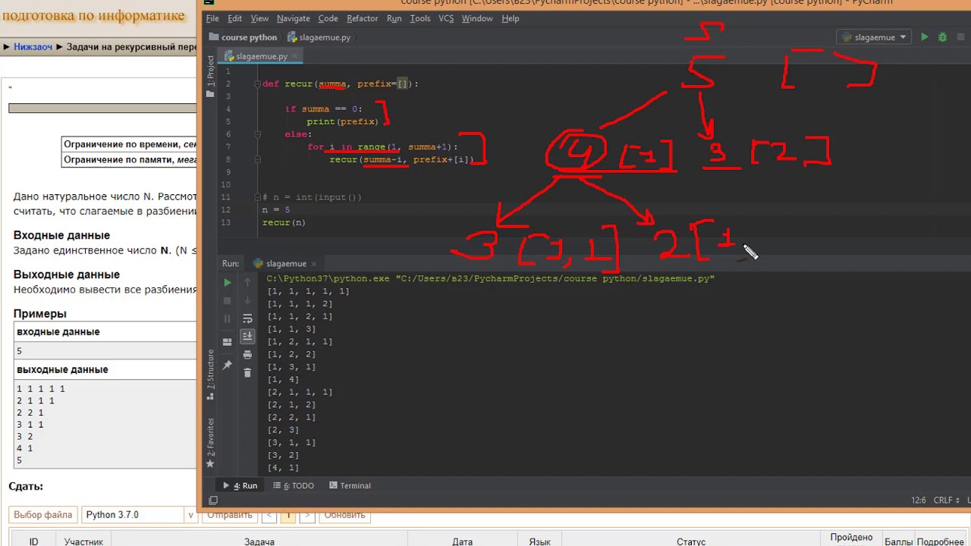Click the Задача column header in browser table
The width and height of the screenshot is (971, 546).
click(259, 541)
